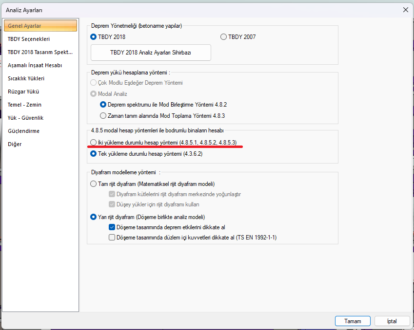This screenshot has height=330, width=414.
Task: Select the Genel Ayarlar category
Action: click(x=40, y=26)
